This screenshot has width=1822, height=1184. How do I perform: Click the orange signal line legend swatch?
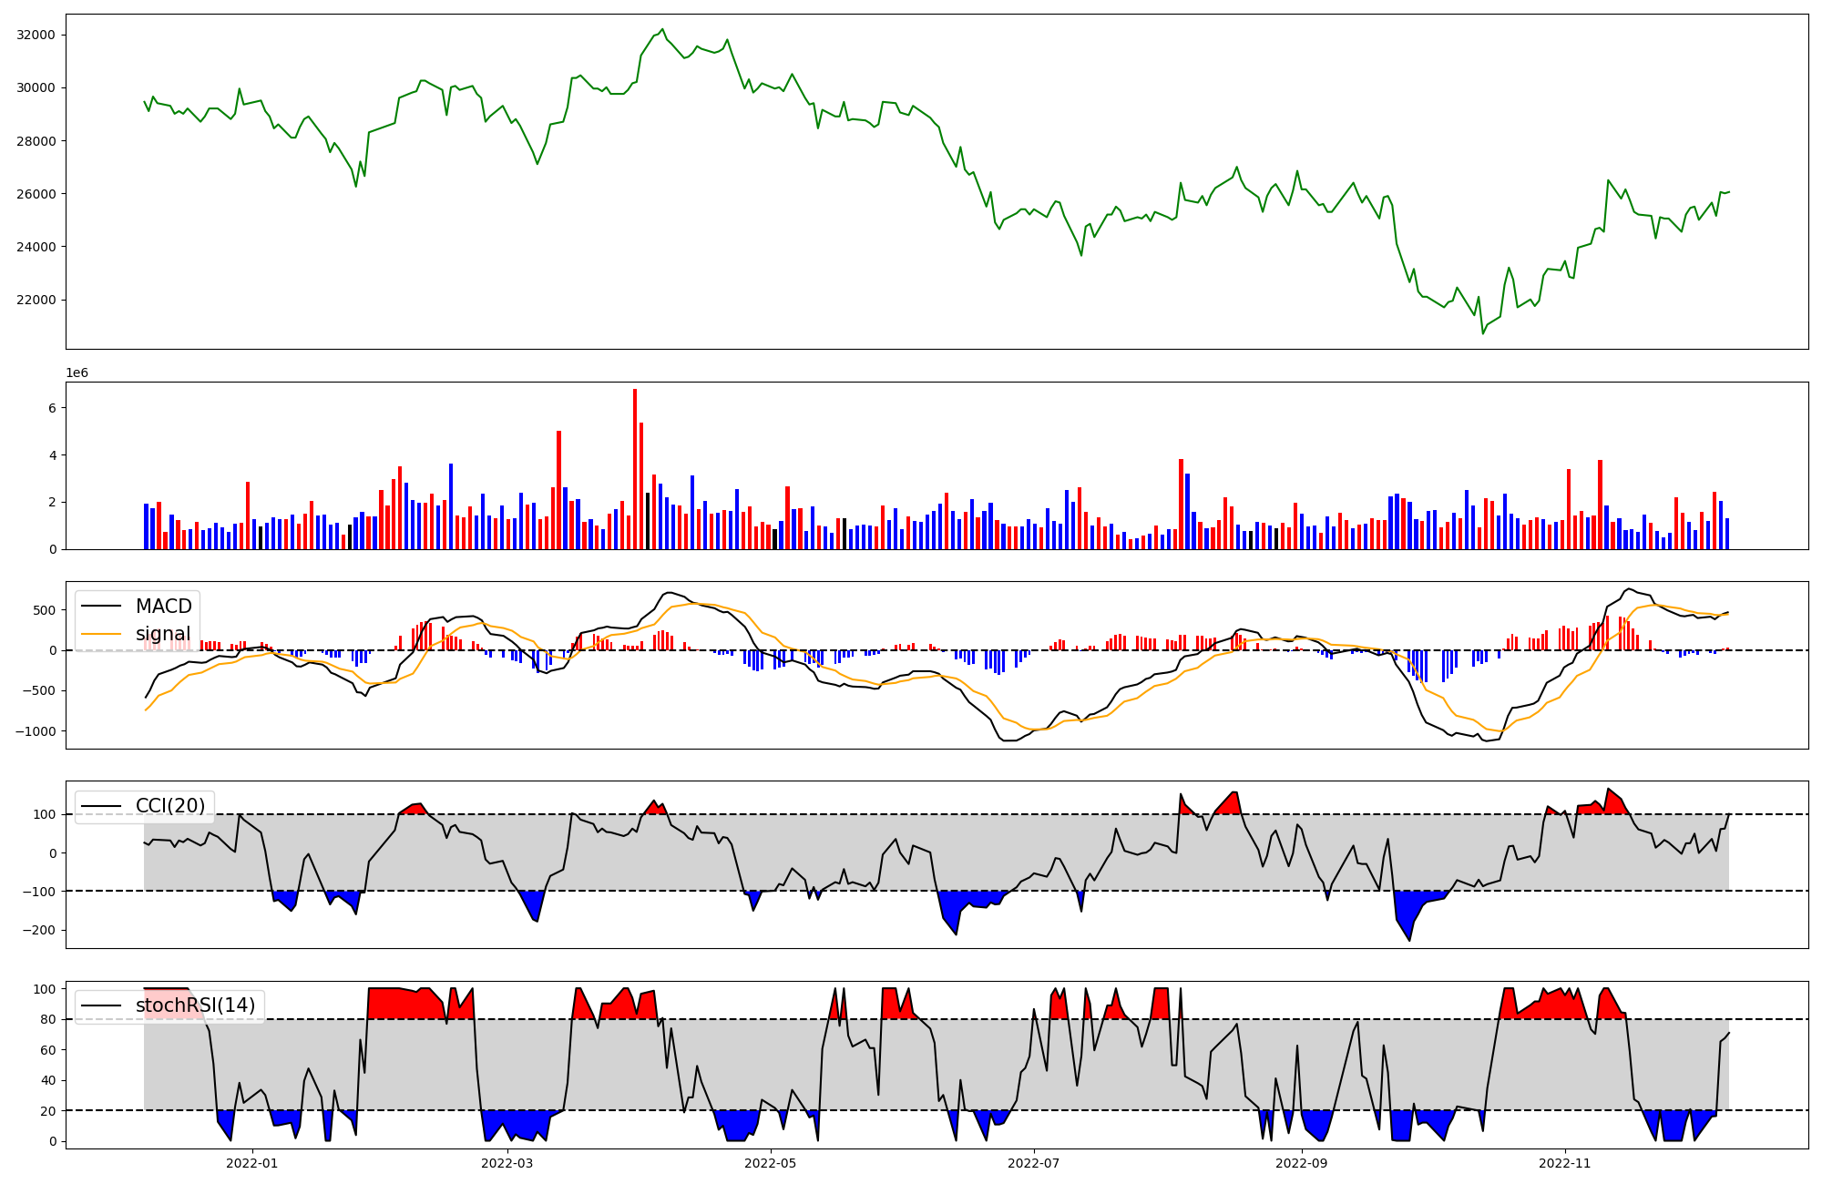pyautogui.click(x=102, y=634)
